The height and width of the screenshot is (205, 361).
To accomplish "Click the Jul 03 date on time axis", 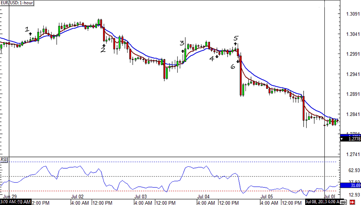I will 140,197.
